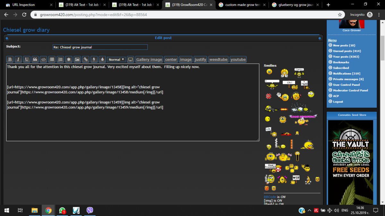Viewport: 385px width, 216px height.
Task: Click the font colour droplet icon
Action: [102, 60]
